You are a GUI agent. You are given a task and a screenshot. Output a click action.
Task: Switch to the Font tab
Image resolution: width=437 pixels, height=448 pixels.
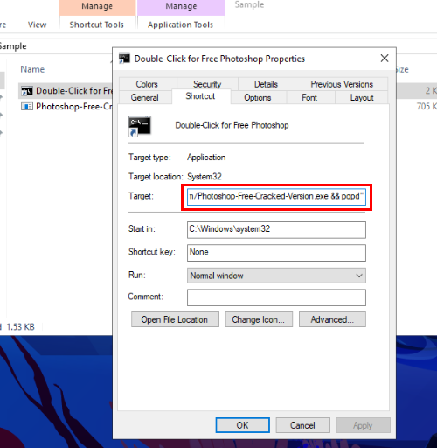[309, 97]
